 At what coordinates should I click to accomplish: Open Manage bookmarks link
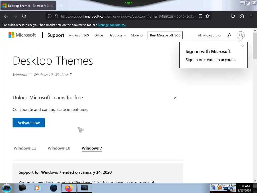[112, 25]
